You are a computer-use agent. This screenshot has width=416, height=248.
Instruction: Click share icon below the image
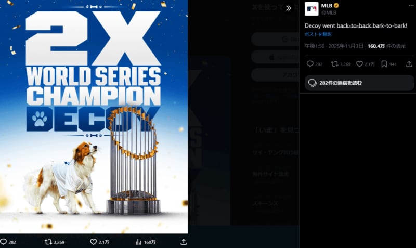coord(184,242)
